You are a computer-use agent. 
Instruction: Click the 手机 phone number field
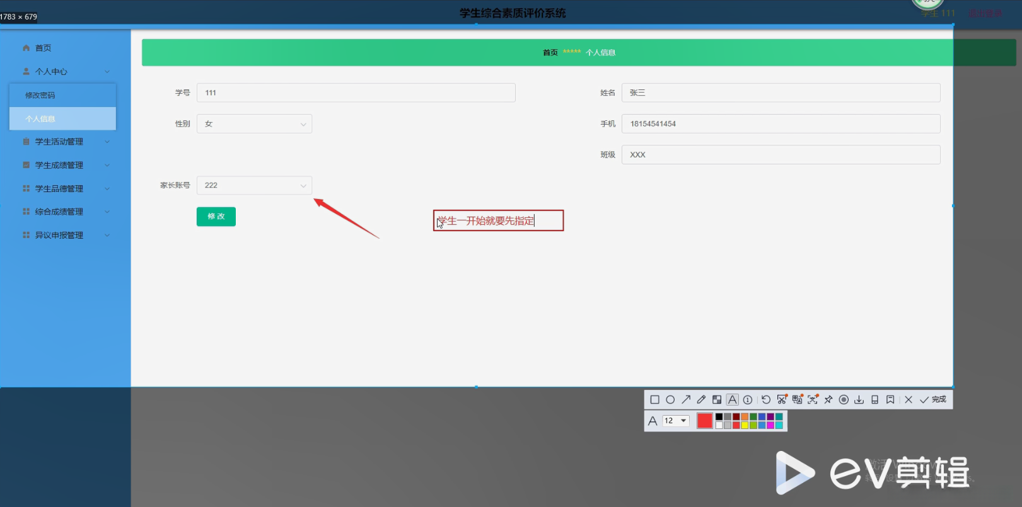click(781, 123)
